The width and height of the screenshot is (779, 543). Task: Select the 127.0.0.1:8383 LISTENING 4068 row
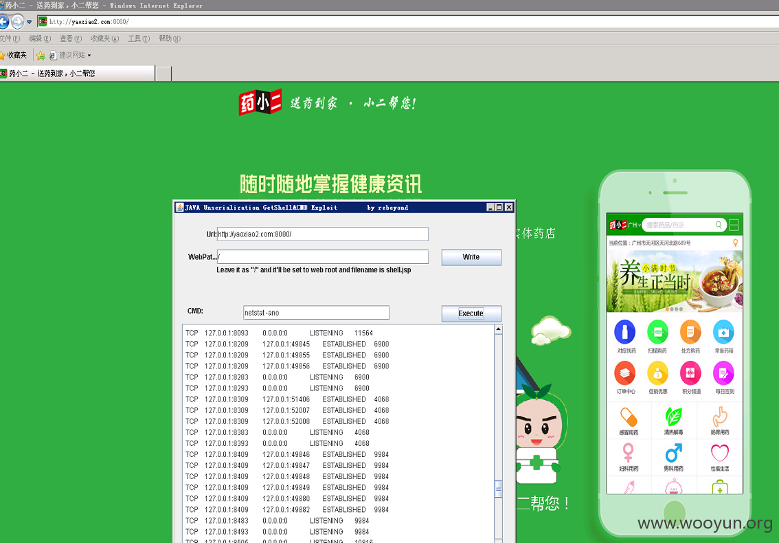[x=278, y=432]
